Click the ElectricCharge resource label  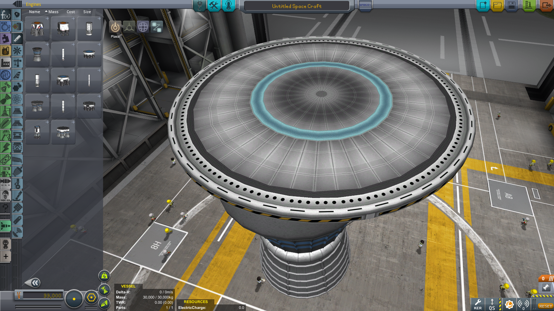pos(192,308)
